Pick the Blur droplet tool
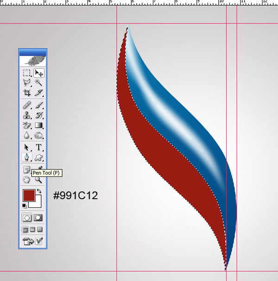 (27, 135)
